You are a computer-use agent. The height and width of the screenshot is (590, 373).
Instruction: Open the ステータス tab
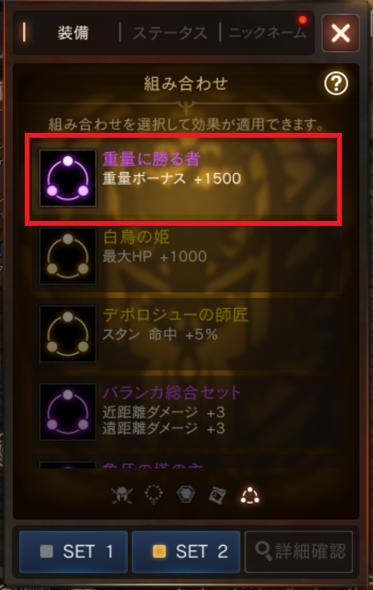(x=170, y=33)
